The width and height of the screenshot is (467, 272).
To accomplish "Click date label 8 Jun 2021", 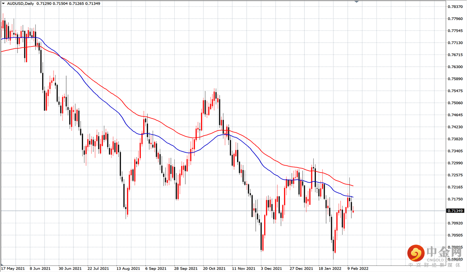I will click(40, 268).
